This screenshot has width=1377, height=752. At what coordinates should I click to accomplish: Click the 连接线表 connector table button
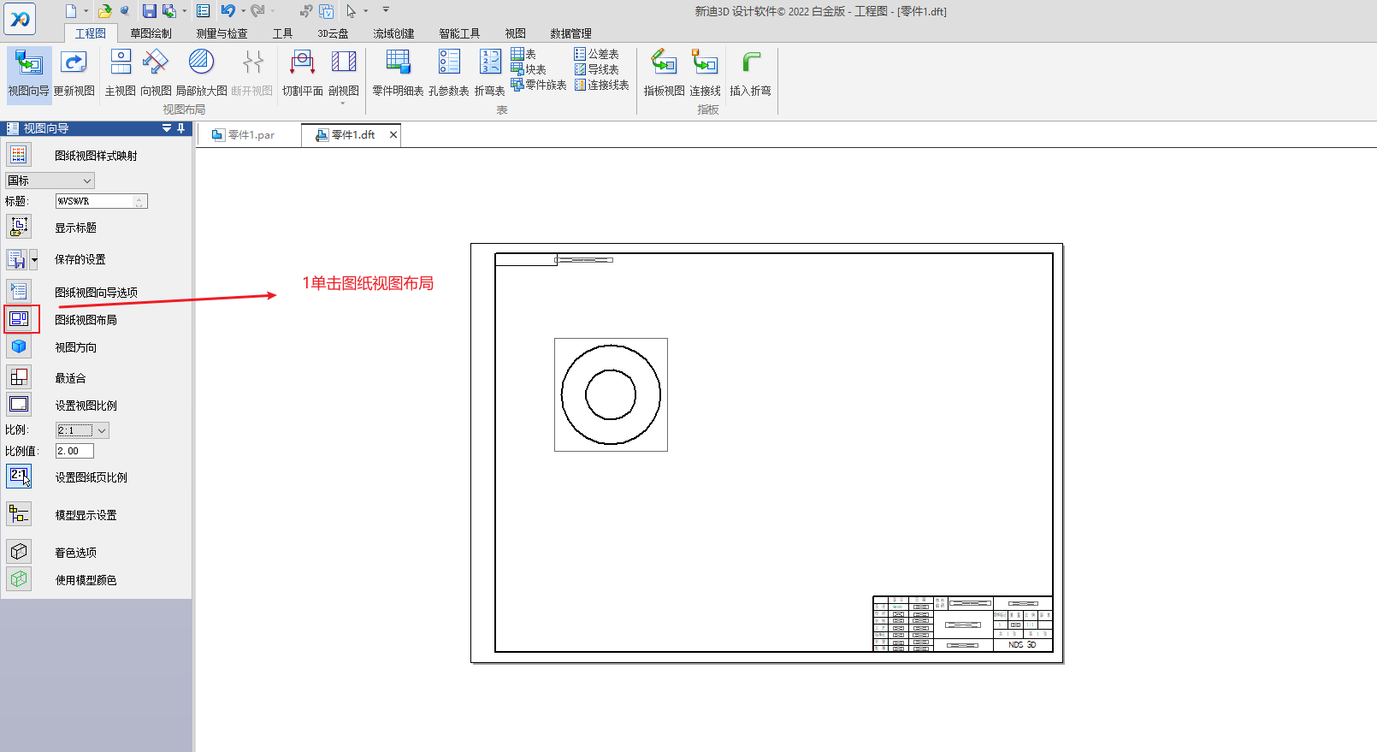(602, 85)
